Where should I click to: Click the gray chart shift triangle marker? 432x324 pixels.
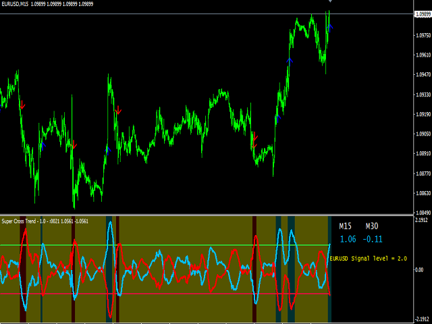tap(330, 1)
